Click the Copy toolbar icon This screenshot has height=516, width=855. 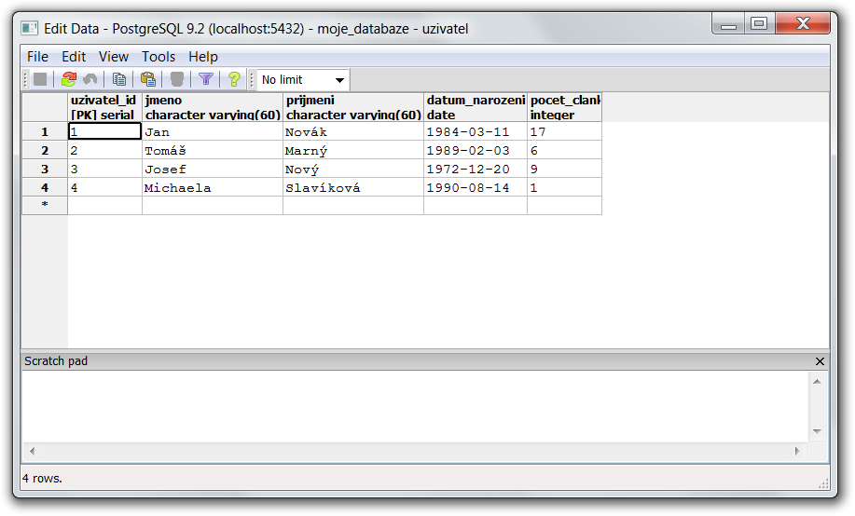pos(118,79)
